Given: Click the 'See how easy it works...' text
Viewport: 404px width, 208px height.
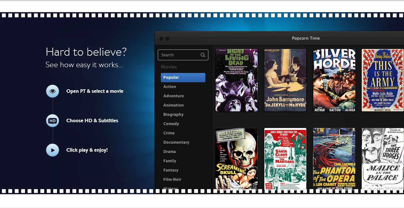Looking at the screenshot, I should pos(84,65).
